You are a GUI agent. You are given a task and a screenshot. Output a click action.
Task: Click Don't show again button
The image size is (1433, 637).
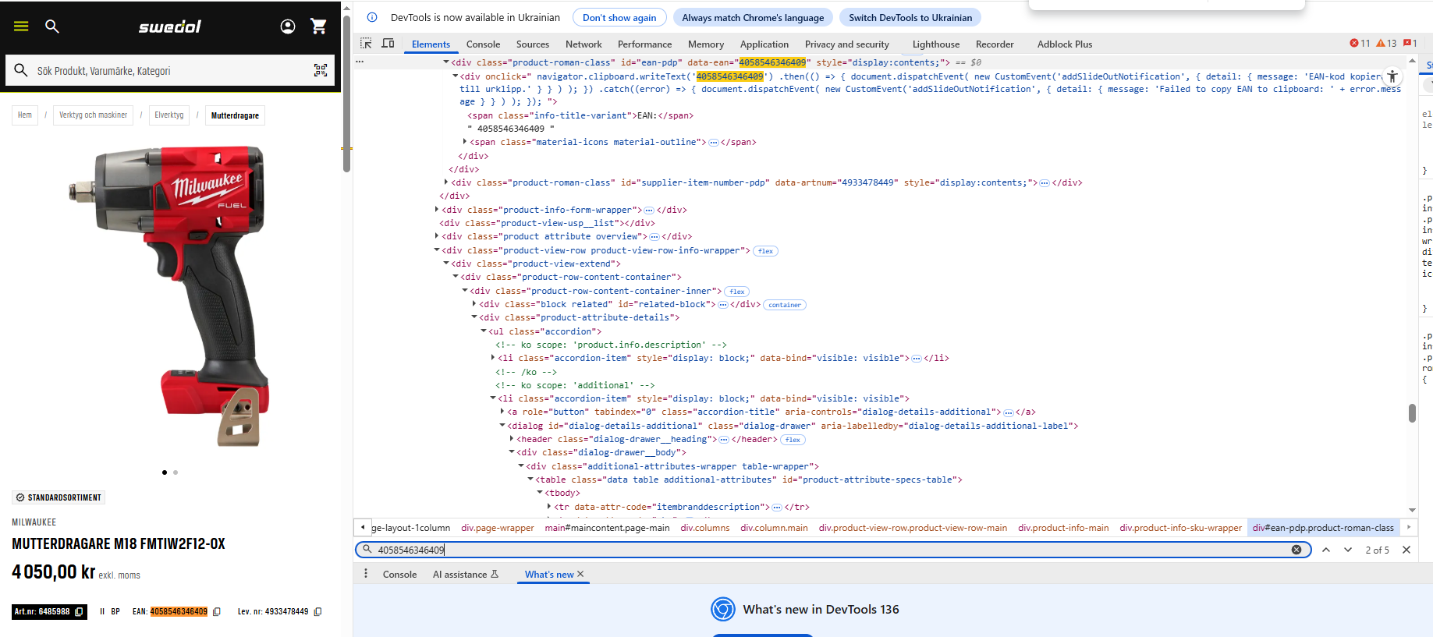[x=619, y=17]
